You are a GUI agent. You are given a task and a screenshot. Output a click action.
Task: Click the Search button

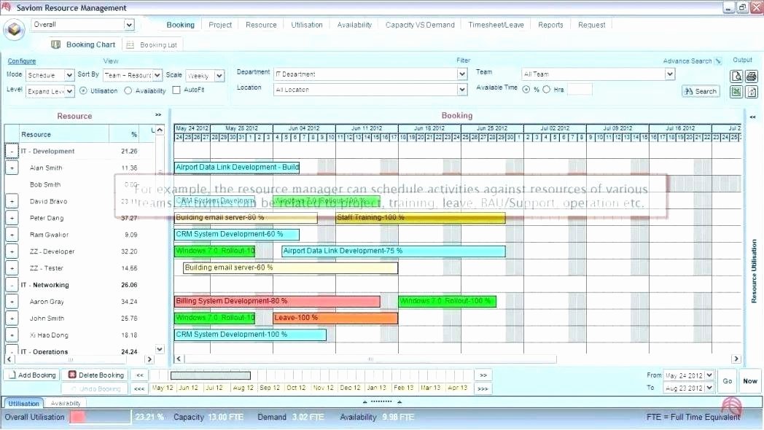point(701,92)
